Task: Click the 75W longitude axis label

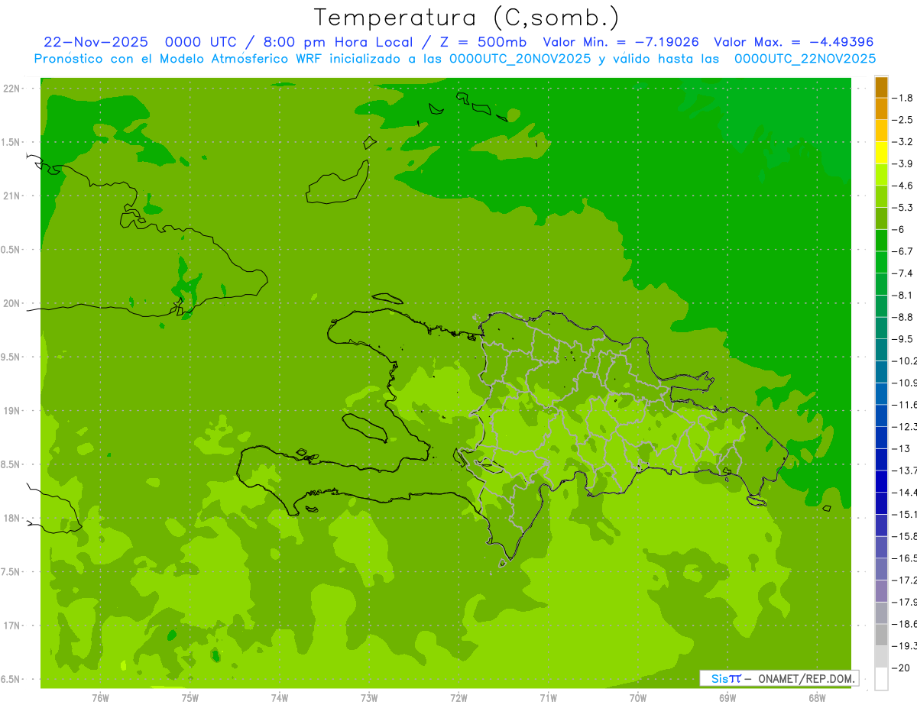Action: tap(190, 697)
